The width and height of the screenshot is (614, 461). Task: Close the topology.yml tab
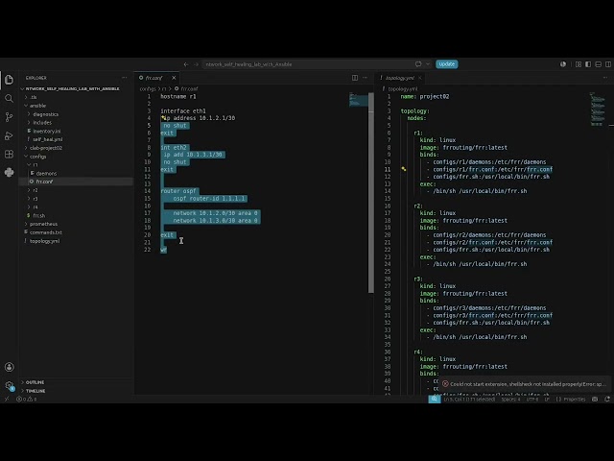point(420,78)
